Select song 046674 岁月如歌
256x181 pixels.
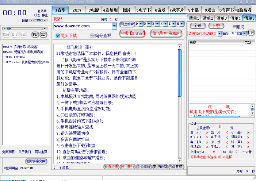[x=21, y=47]
